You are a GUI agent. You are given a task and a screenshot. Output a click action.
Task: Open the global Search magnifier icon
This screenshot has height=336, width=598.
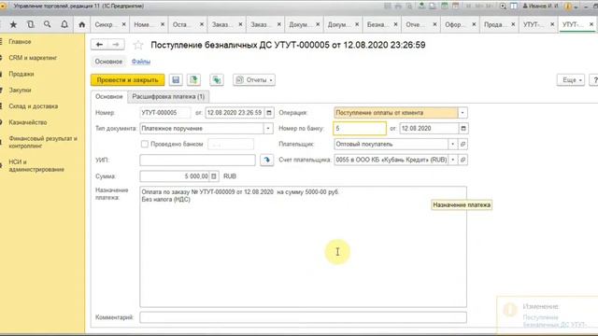pos(48,24)
